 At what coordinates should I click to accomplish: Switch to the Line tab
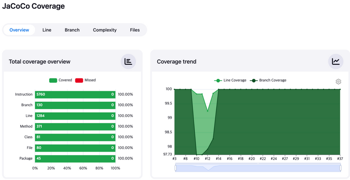coord(47,30)
